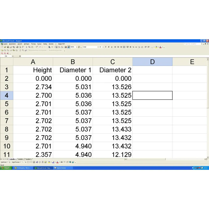Image resolution: width=209 pixels, height=209 pixels.
Task: Open the Borders dropdown arrow
Action: [x=154, y=47]
